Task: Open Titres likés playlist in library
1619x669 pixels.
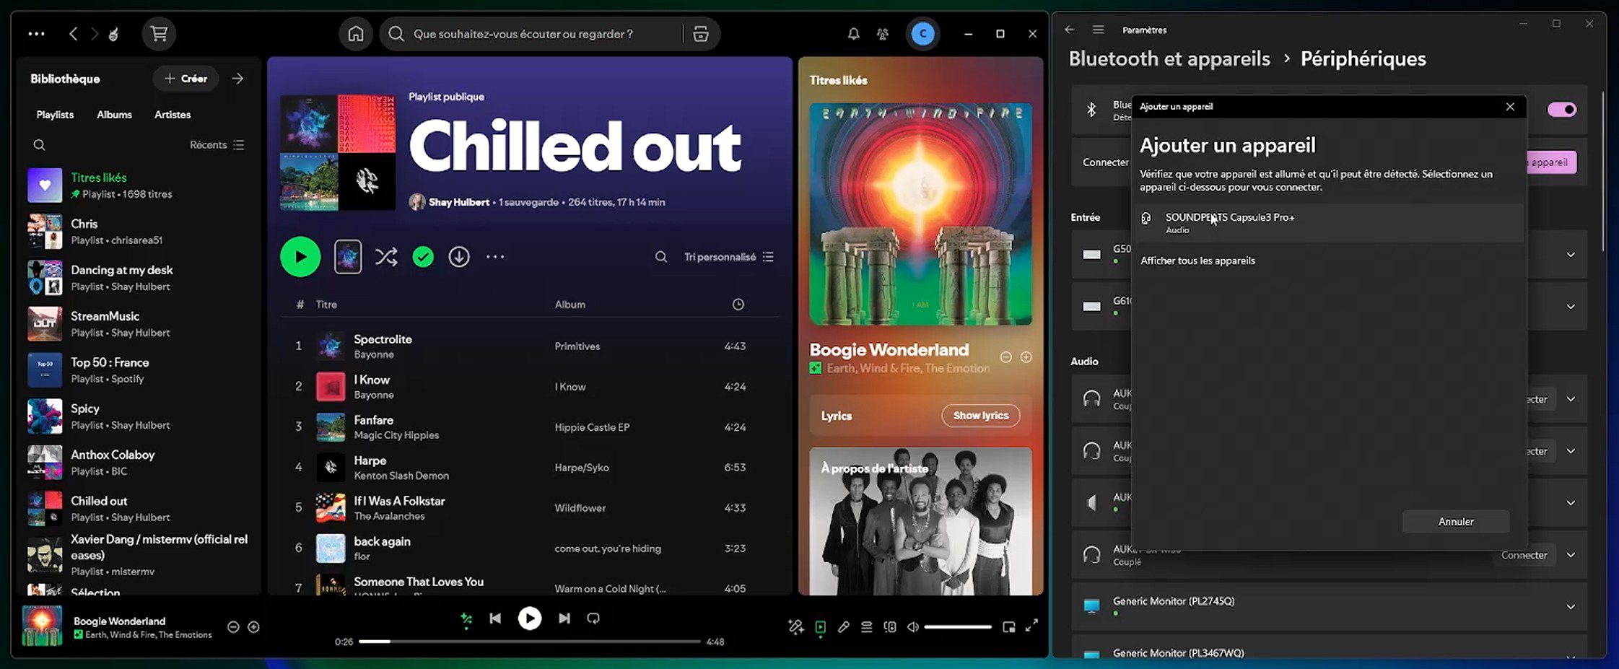Action: click(137, 185)
